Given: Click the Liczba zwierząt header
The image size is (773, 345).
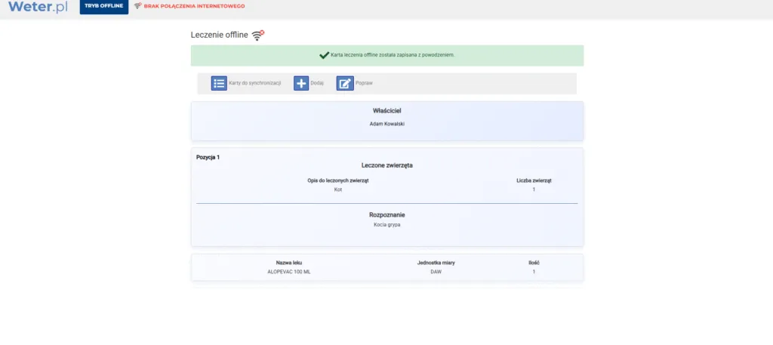Looking at the screenshot, I should pyautogui.click(x=534, y=180).
